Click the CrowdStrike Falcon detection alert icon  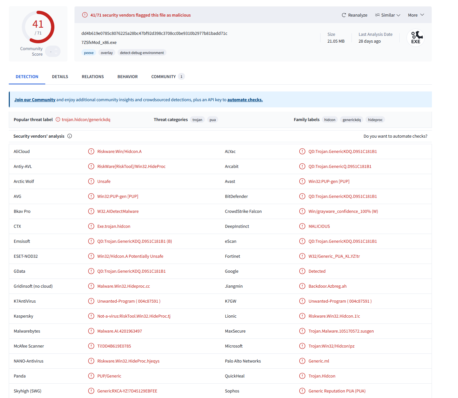[x=302, y=211]
